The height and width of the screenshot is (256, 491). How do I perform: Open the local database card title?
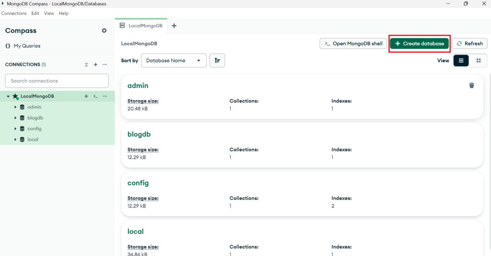coord(136,232)
